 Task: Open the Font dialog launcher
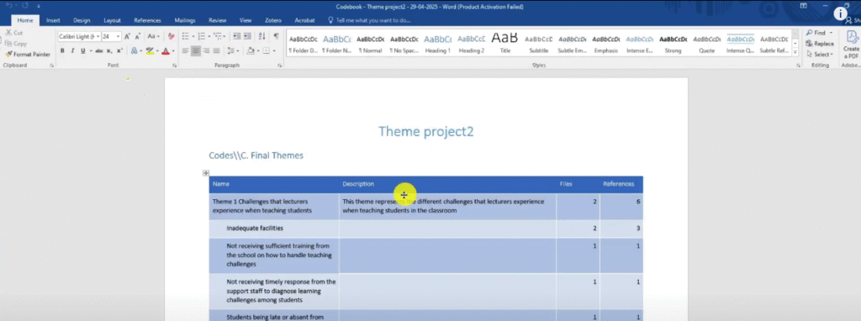pyautogui.click(x=175, y=66)
